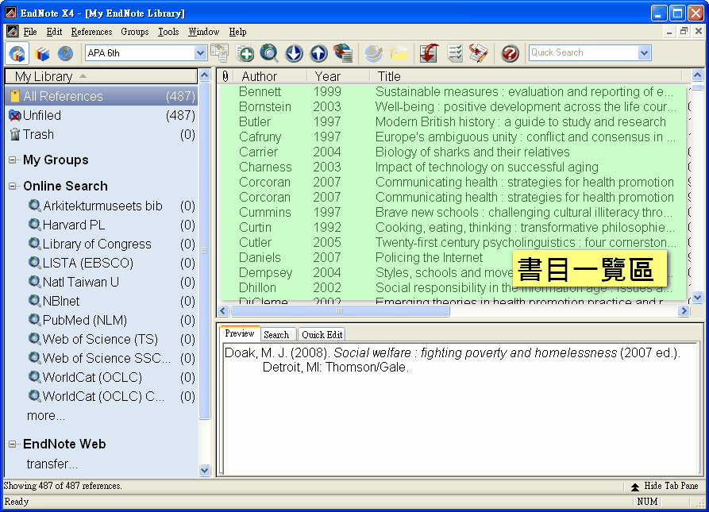Collapse the My Groups section
709x512 pixels.
click(x=13, y=160)
